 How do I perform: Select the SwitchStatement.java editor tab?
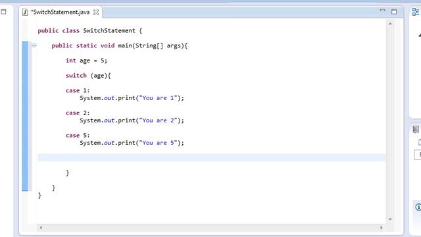(60, 12)
